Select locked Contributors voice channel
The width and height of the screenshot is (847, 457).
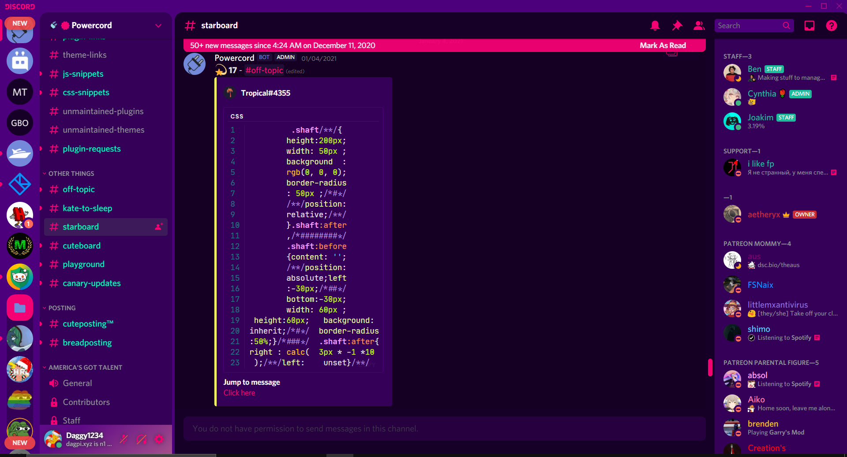[x=106, y=402]
